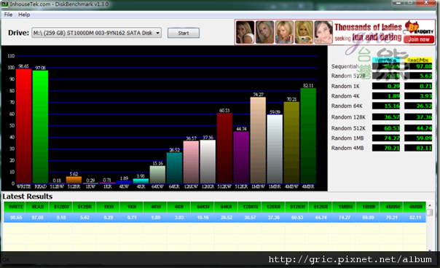440x268 pixels.
Task: Click the 60.53 cell in results row
Action: tap(297, 218)
